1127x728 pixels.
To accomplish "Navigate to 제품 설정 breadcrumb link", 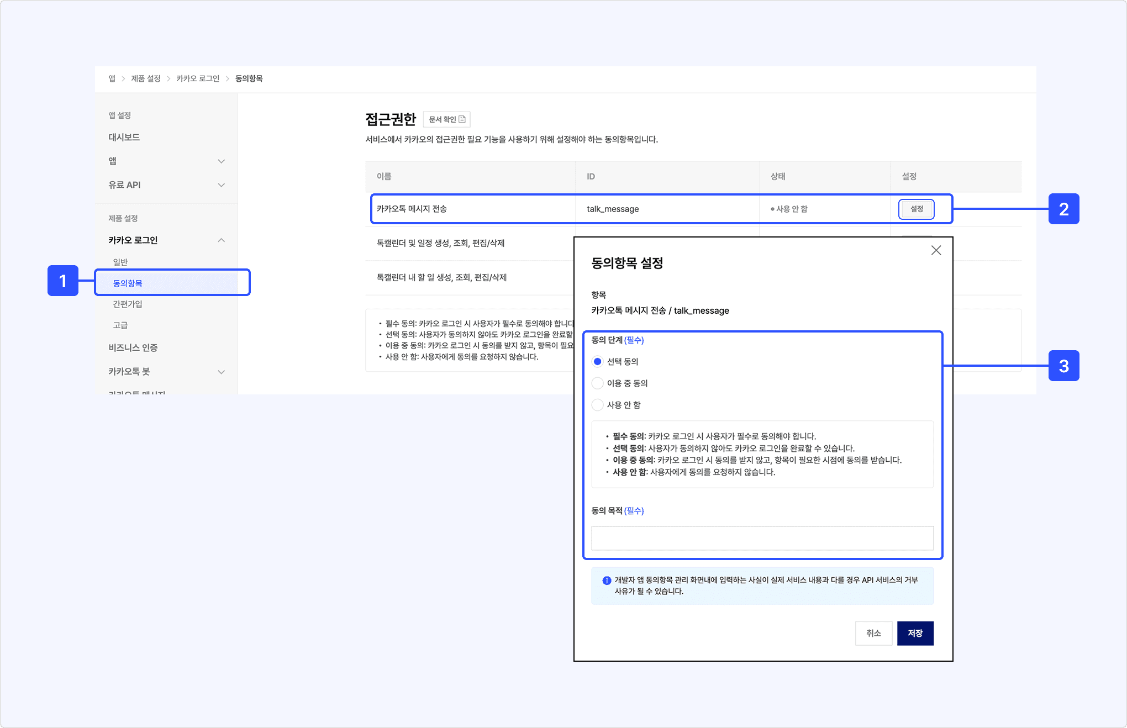I will [146, 78].
